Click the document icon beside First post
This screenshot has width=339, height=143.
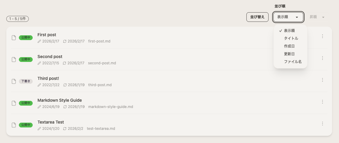point(13,38)
